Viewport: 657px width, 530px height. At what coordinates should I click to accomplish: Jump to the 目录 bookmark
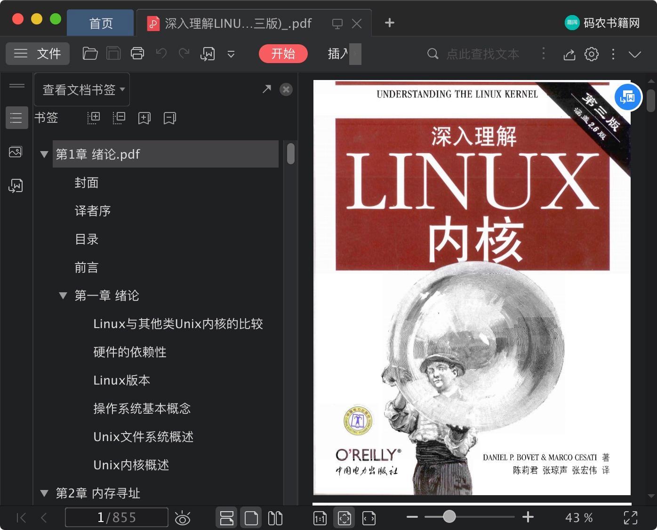click(x=87, y=239)
